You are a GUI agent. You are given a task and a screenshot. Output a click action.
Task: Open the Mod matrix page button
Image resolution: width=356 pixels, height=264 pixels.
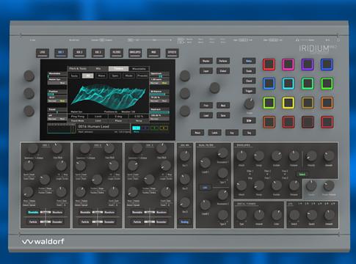click(x=153, y=53)
